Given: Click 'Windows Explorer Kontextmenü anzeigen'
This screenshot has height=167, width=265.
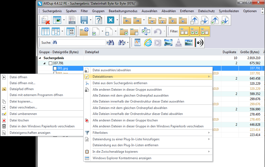Looking at the screenshot, I should [x=122, y=158].
